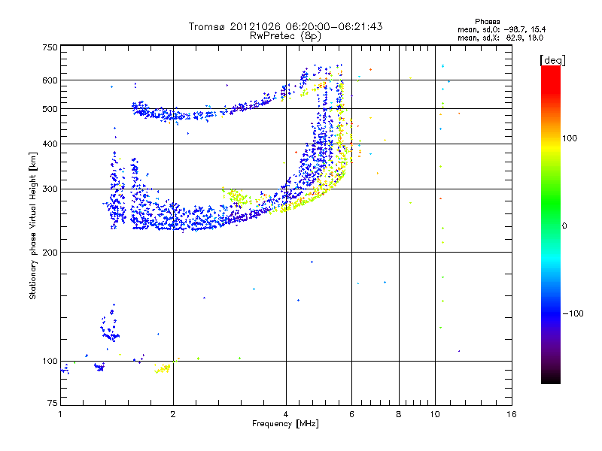This screenshot has height=451, width=602.
Task: Pick the black bottom of the colorbar
Action: click(x=551, y=378)
